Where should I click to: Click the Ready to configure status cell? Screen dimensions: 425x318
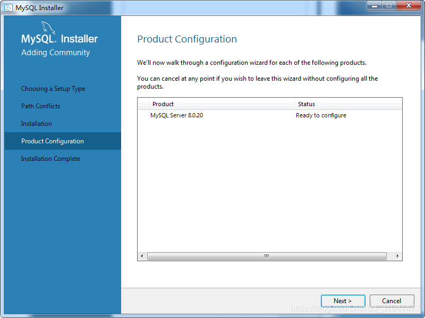point(321,115)
